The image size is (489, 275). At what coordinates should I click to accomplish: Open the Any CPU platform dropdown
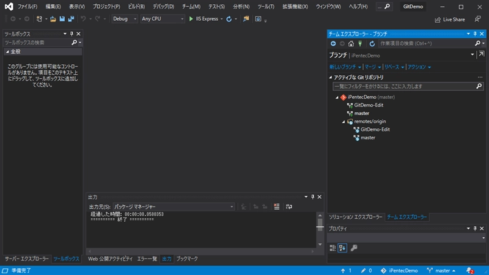[163, 19]
